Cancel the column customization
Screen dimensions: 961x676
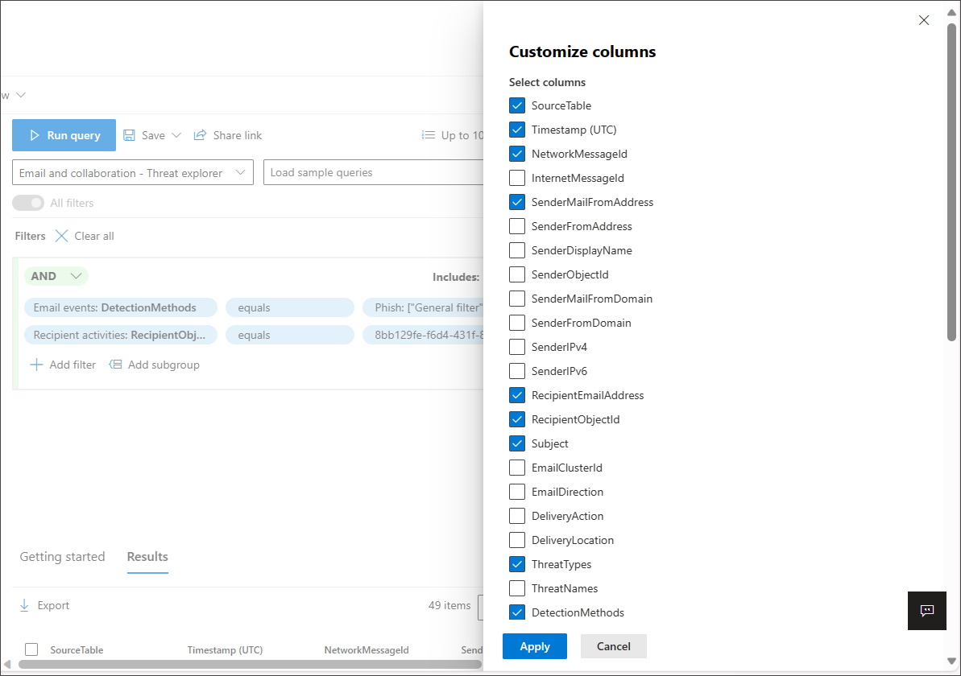tap(613, 645)
